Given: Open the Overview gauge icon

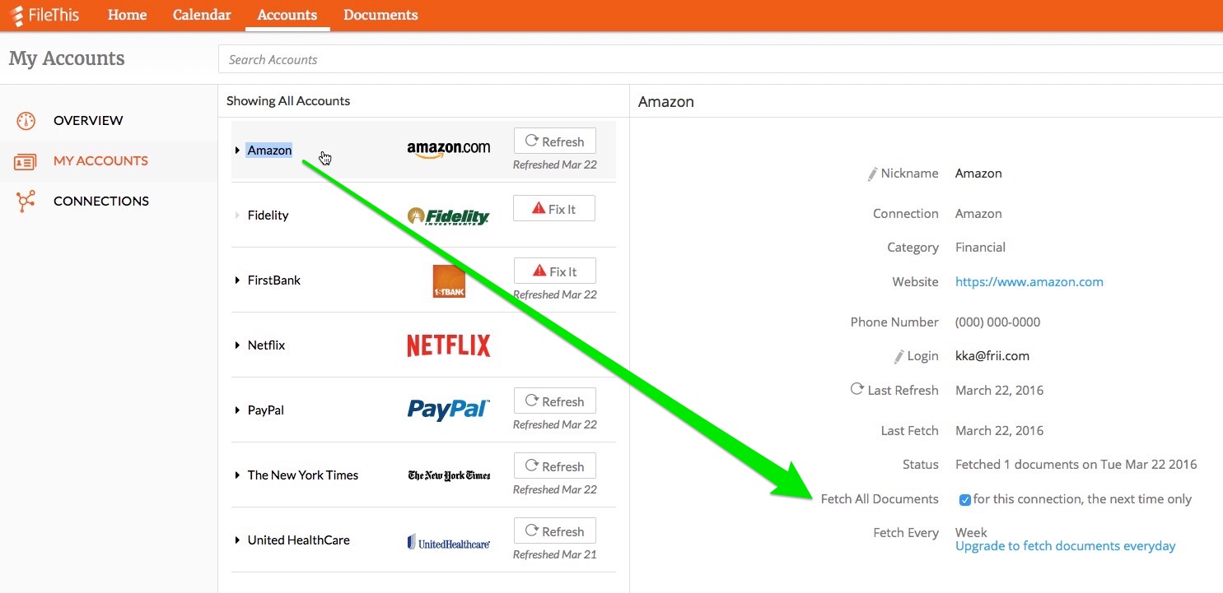Looking at the screenshot, I should [x=26, y=121].
